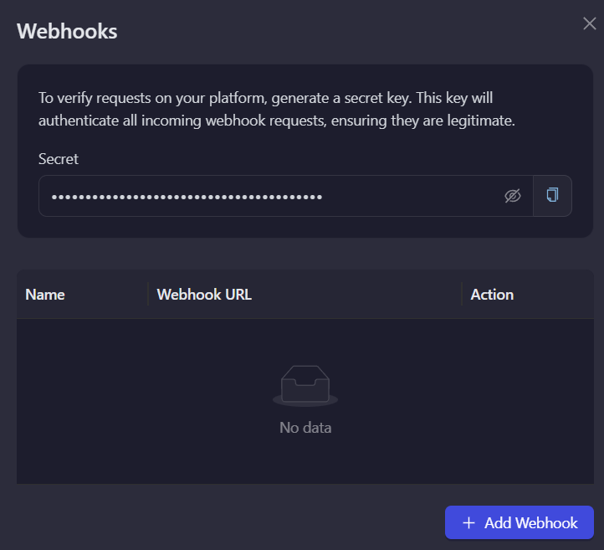The height and width of the screenshot is (550, 604).
Task: Click the Webhooks dialog title
Action: (x=67, y=31)
